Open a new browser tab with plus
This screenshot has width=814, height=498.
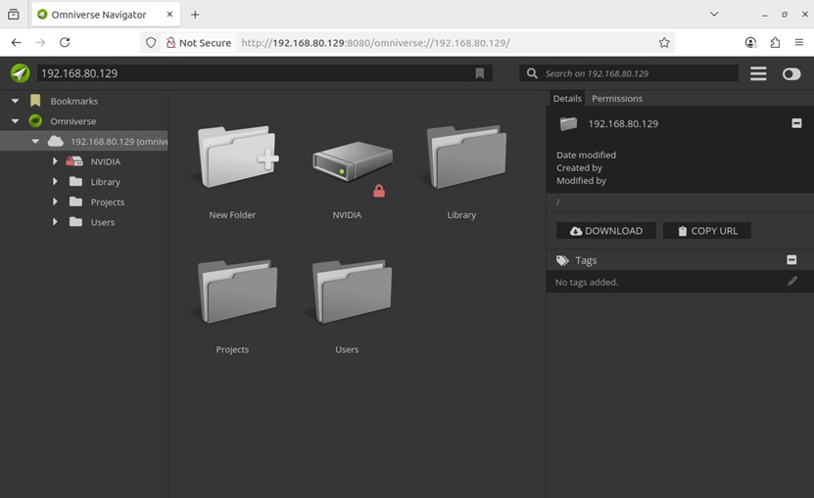195,15
